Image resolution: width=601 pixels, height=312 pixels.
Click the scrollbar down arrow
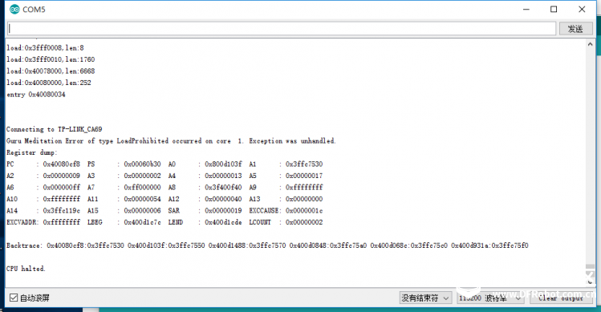(591, 282)
